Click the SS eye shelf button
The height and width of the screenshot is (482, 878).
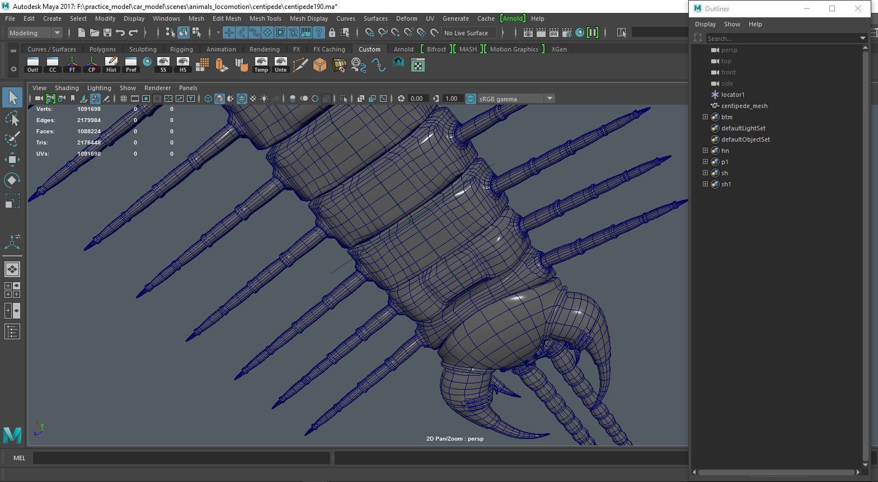click(x=163, y=65)
